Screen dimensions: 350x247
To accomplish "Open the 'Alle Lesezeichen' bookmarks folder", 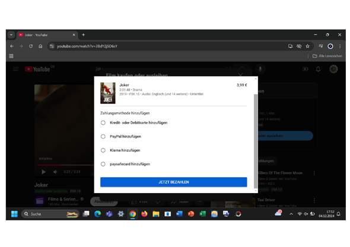I will click(327, 56).
